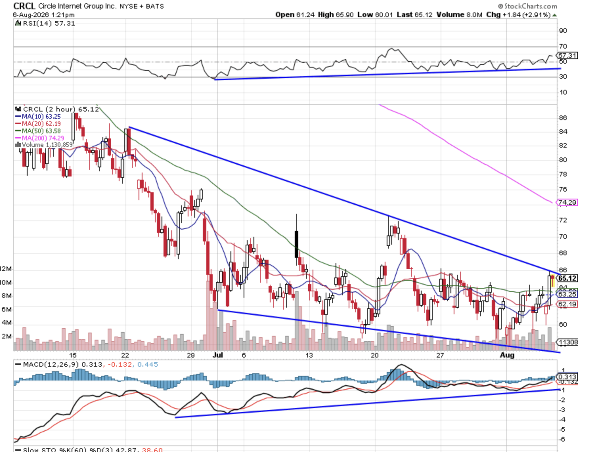Click the bold 65.12 last-price tag on axis
The image size is (591, 452).
(x=567, y=278)
